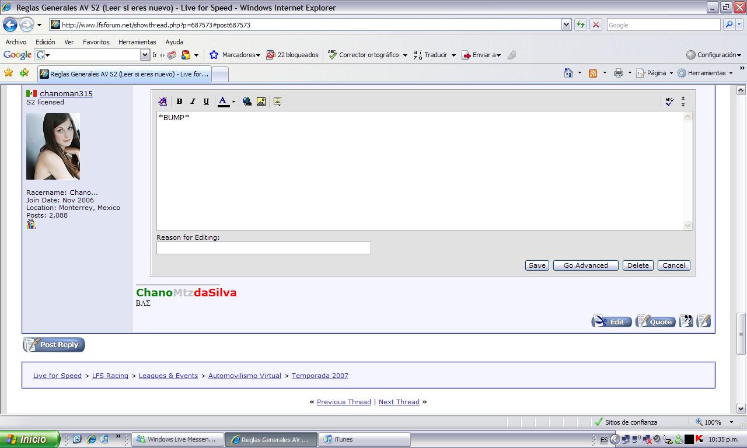This screenshot has width=747, height=448.
Task: Open the Marcadores bookmarks dropdown
Action: point(235,55)
